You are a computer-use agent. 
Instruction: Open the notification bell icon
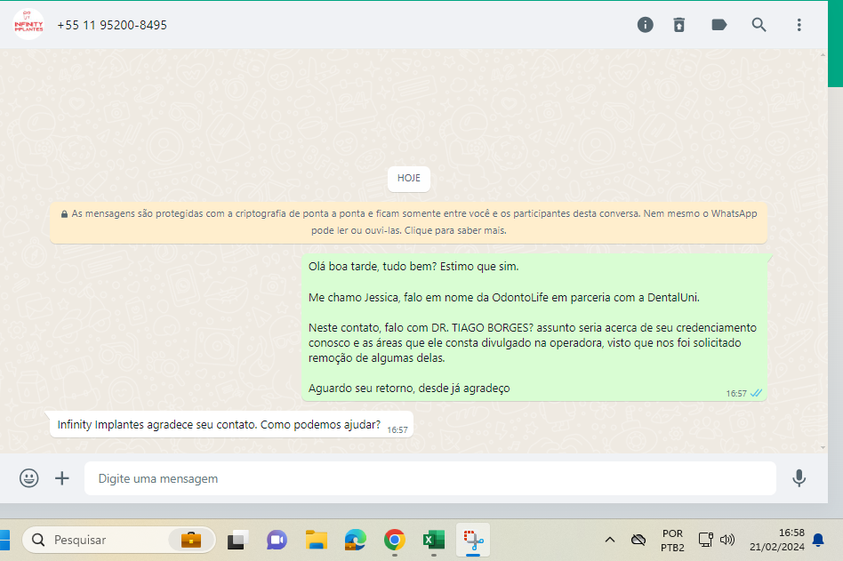pyautogui.click(x=818, y=540)
